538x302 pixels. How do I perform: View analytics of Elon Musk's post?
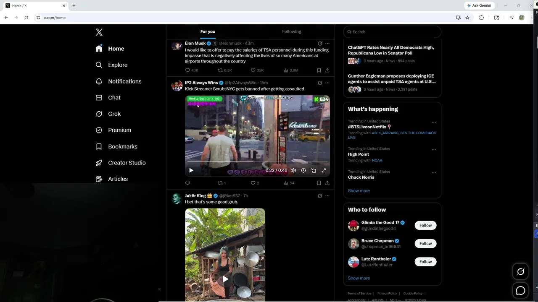[x=291, y=70]
